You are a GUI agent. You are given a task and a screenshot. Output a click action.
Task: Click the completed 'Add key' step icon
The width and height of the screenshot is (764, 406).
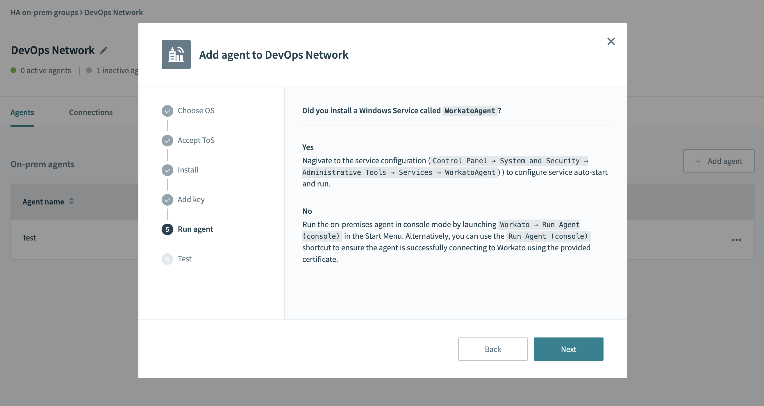[167, 199]
